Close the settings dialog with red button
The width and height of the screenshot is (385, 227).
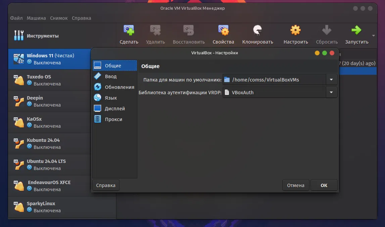point(332,53)
